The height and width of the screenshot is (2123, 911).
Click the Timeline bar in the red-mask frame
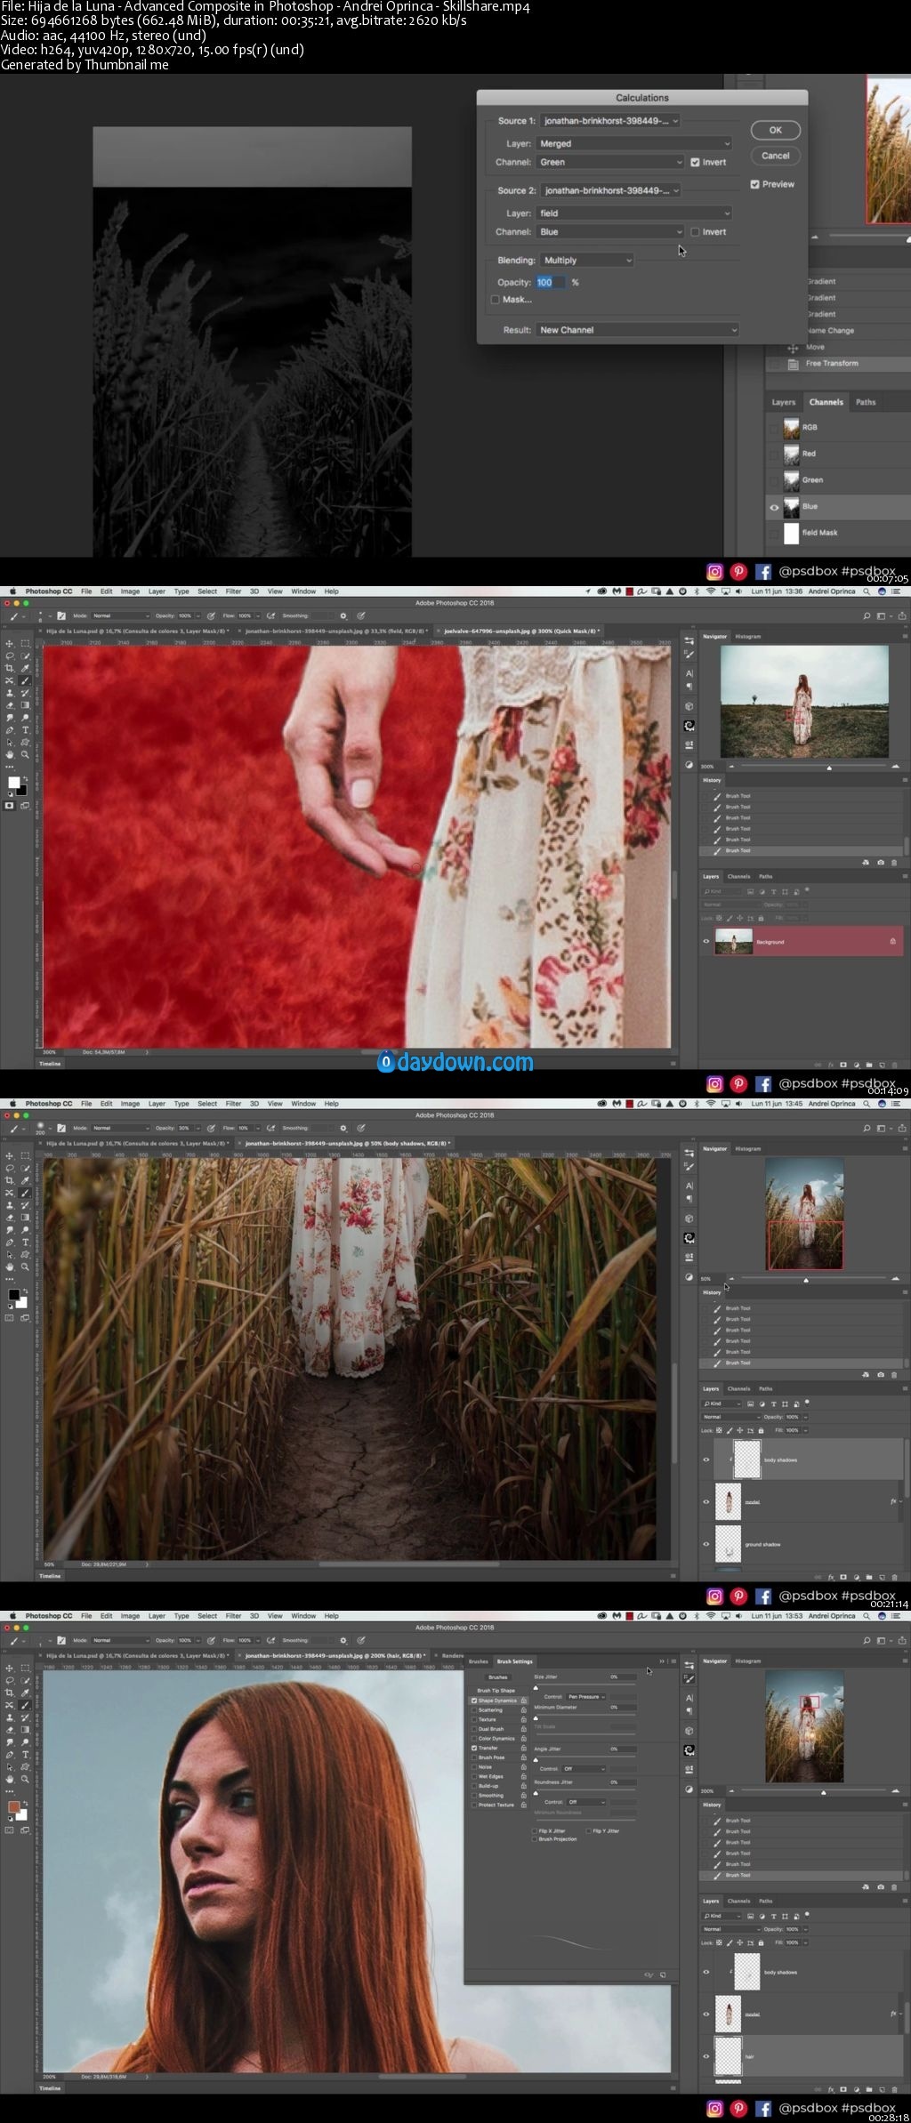pos(356,1064)
